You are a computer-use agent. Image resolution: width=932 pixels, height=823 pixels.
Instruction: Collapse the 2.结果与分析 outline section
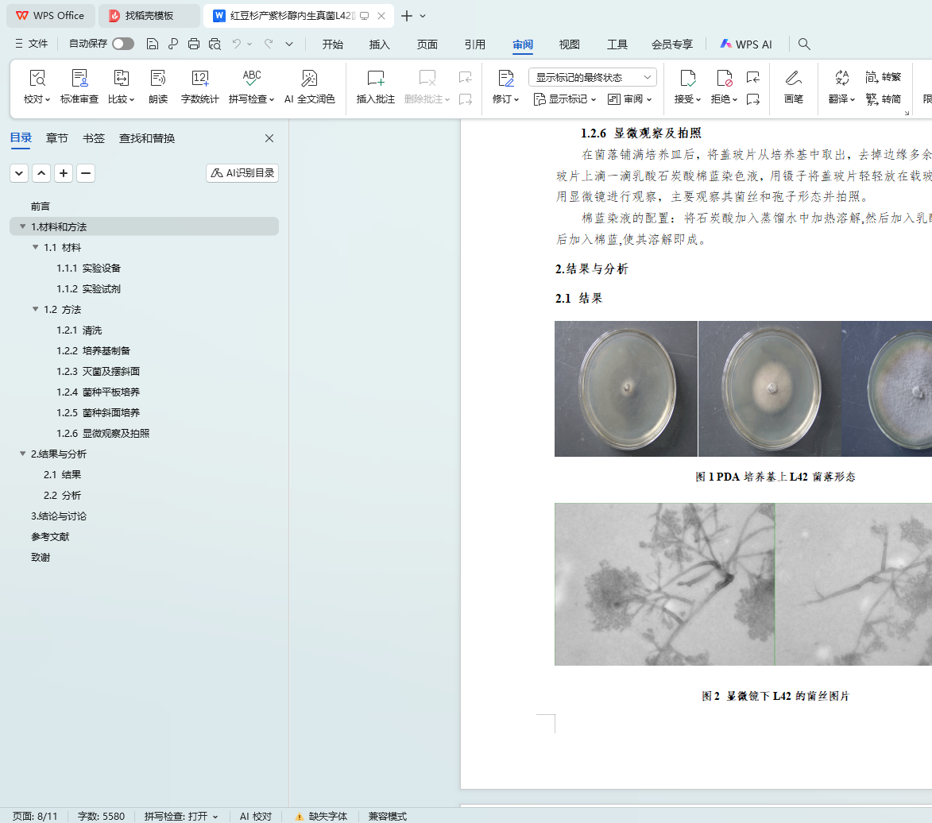pos(23,454)
